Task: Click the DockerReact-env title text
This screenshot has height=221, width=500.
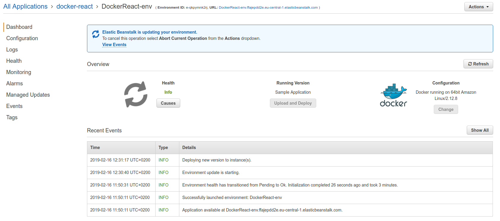Action: (x=127, y=7)
